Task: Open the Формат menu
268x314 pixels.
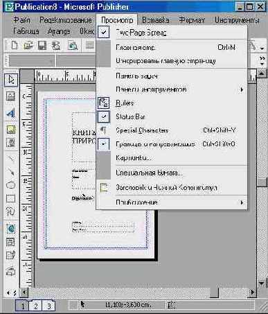Action: tap(192, 20)
